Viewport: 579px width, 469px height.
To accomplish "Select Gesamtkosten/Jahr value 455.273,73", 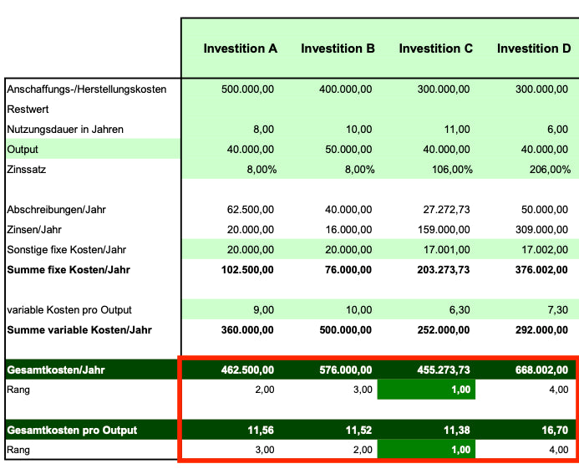I will tap(444, 370).
